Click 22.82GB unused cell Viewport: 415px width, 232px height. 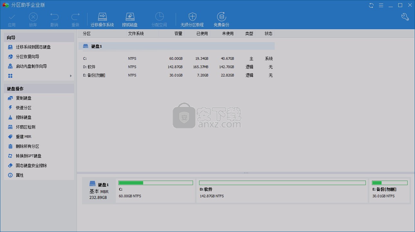[x=227, y=75]
